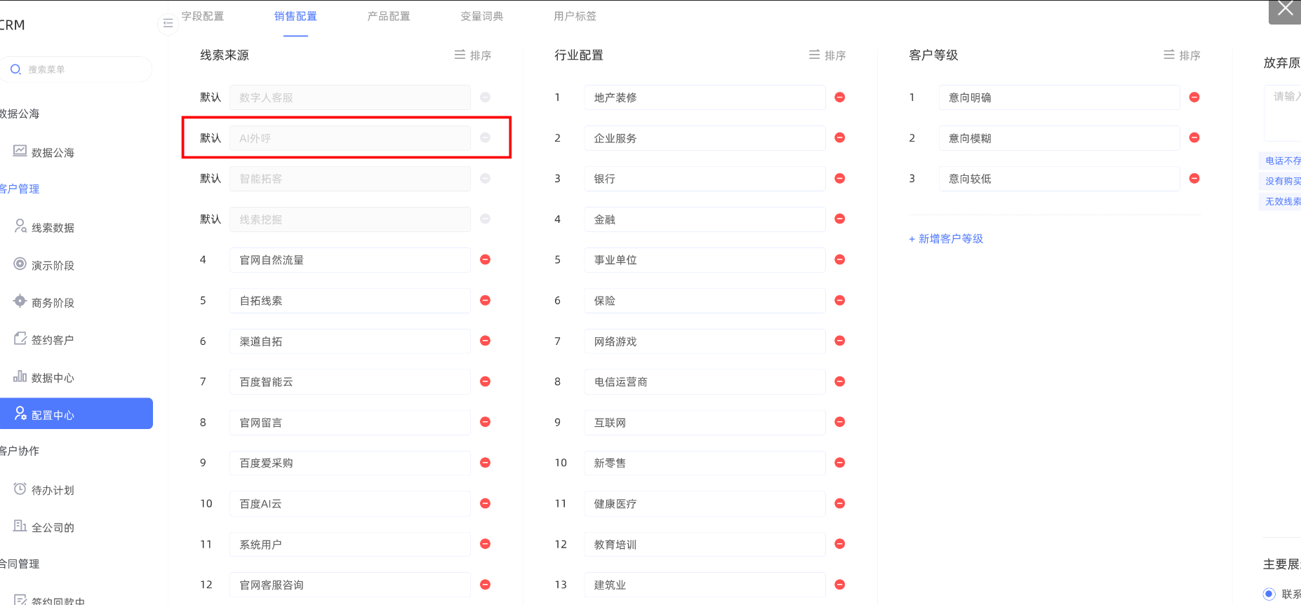Delete the 意向明确 customer level
The image size is (1301, 605).
pyautogui.click(x=1194, y=97)
